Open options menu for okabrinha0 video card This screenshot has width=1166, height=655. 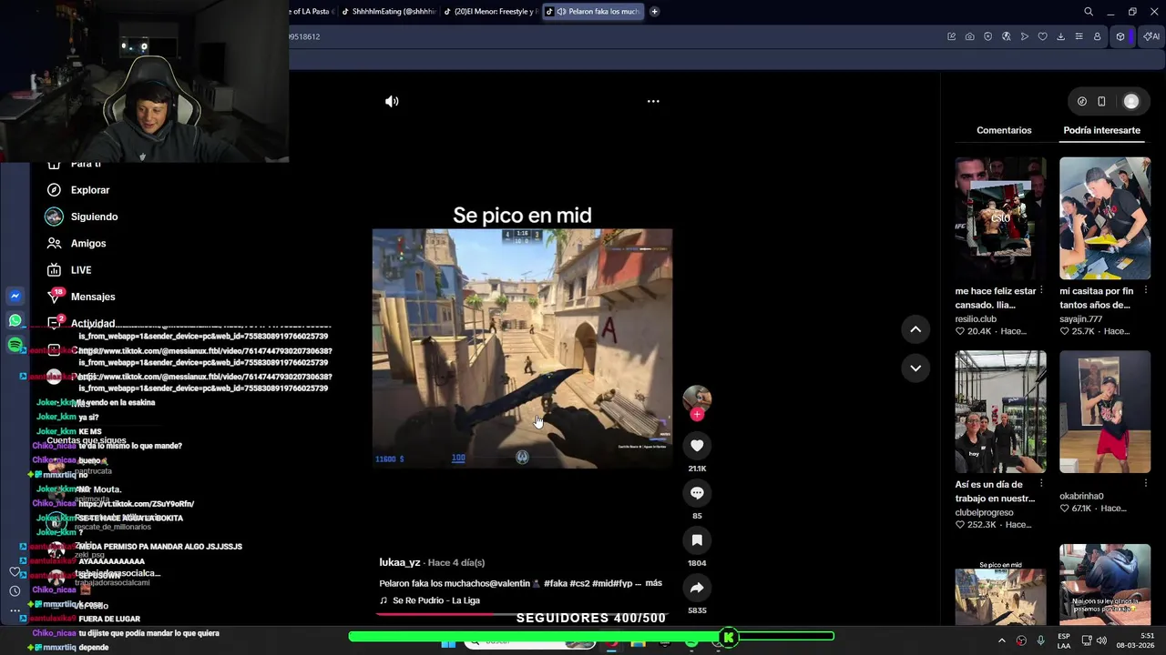pos(1146,485)
